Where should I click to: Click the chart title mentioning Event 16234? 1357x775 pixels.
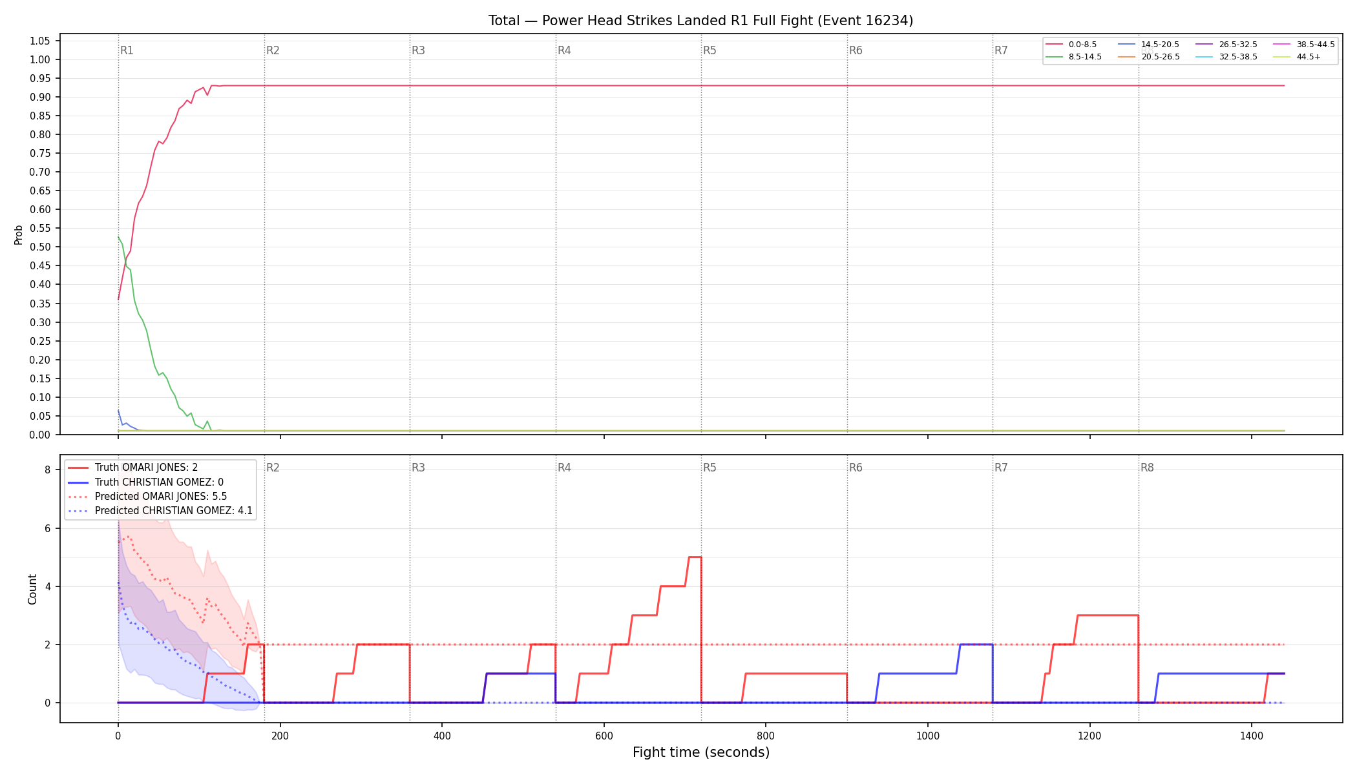(x=700, y=21)
